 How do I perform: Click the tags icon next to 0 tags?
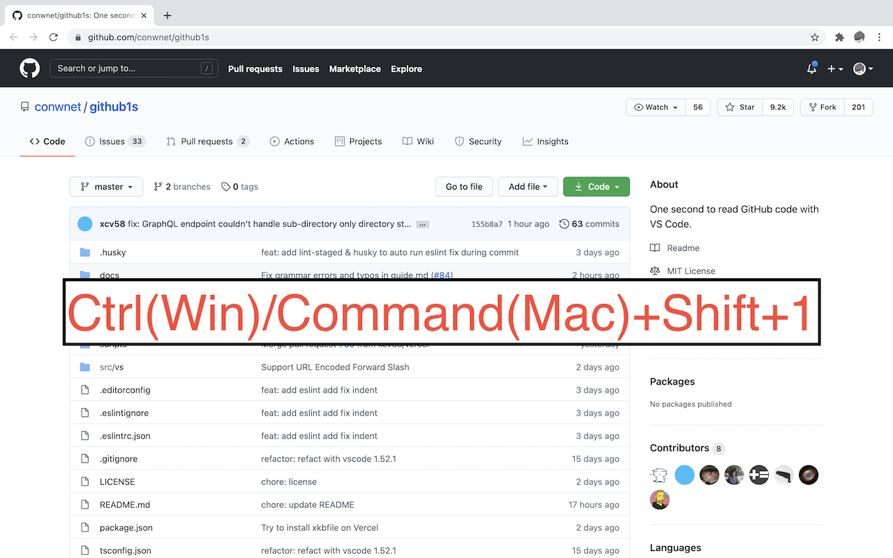[x=225, y=186]
